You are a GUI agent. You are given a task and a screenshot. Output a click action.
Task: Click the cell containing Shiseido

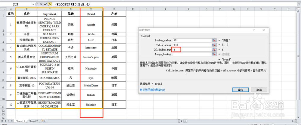[91, 105]
